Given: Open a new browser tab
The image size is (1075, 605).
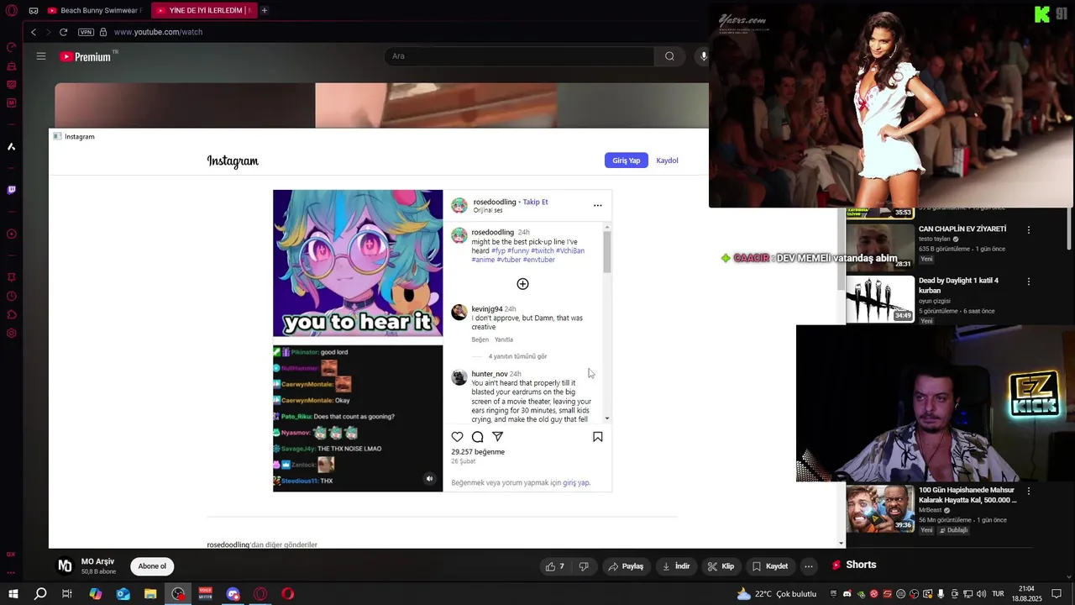Looking at the screenshot, I should (264, 11).
